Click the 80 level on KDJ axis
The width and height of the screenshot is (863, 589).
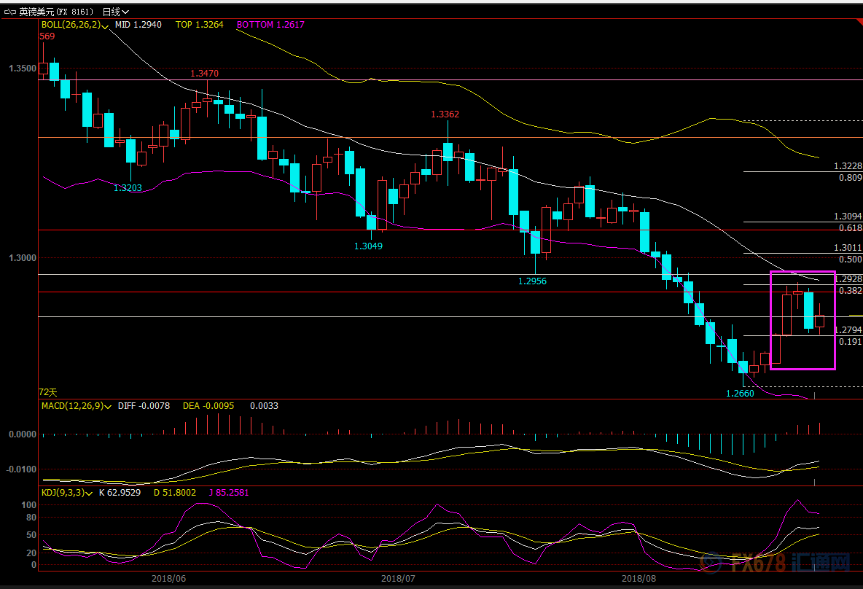[x=31, y=518]
